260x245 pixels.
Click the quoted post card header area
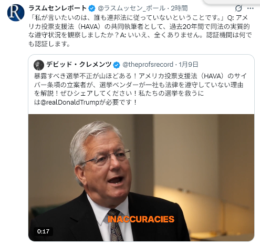[x=141, y=65]
